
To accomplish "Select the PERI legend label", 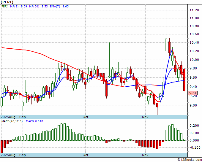I will 4,7.
